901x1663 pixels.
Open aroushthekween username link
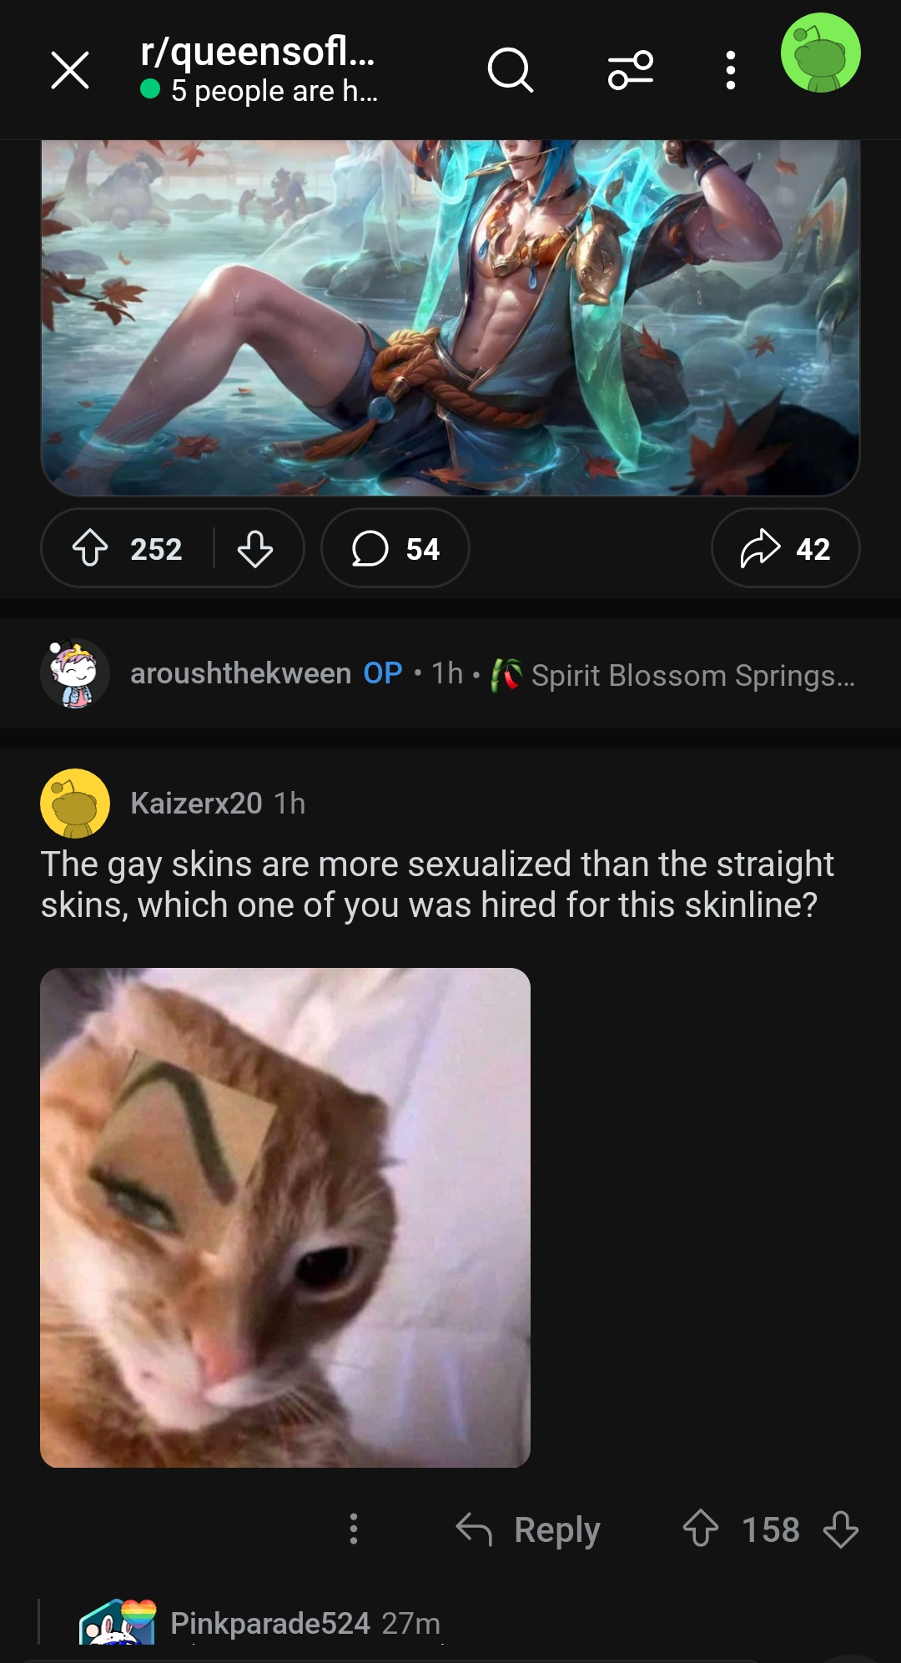(240, 673)
